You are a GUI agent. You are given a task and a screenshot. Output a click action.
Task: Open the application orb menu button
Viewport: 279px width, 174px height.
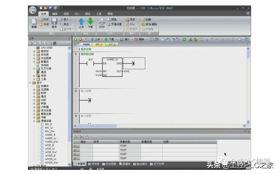[x=33, y=10]
